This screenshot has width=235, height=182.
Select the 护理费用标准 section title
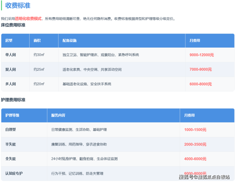click(x=13, y=100)
